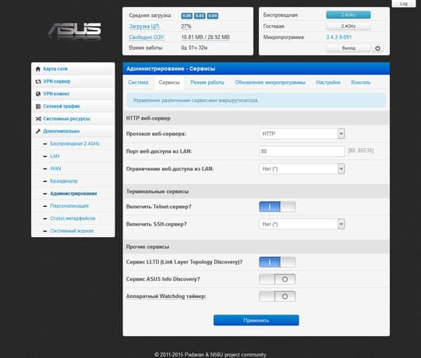421x358 pixels.
Task: Open the Системный журнал submenu item
Action: pos(72,231)
